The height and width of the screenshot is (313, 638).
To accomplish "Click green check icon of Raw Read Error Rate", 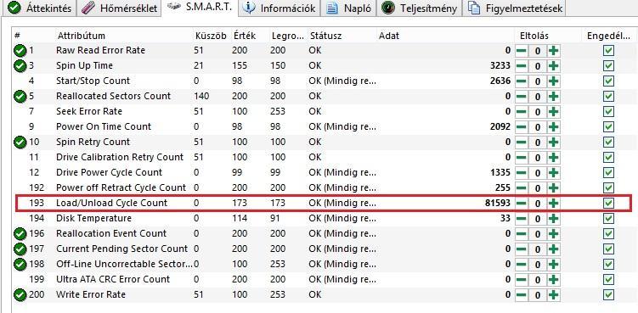I will [20, 51].
